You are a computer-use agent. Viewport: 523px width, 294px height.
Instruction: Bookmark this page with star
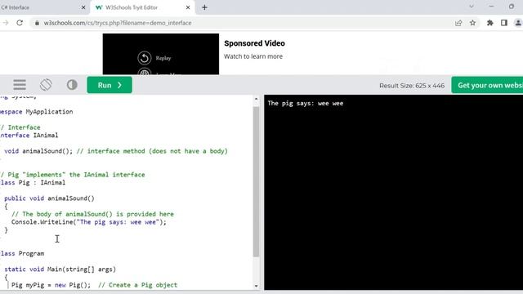472,23
